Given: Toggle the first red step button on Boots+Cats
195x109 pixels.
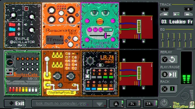Looking at the screenshot, I should click(10, 89).
